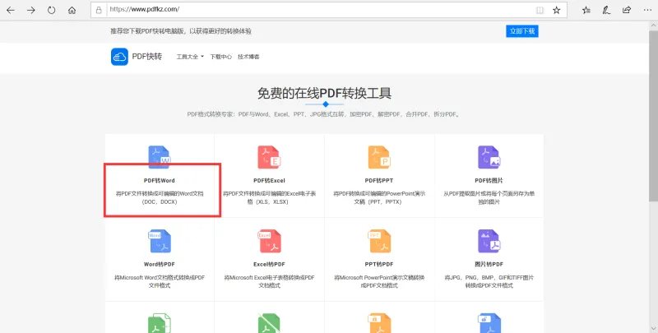658x333 pixels.
Task: Click the purple PDF转图片 file icon
Action: point(489,157)
